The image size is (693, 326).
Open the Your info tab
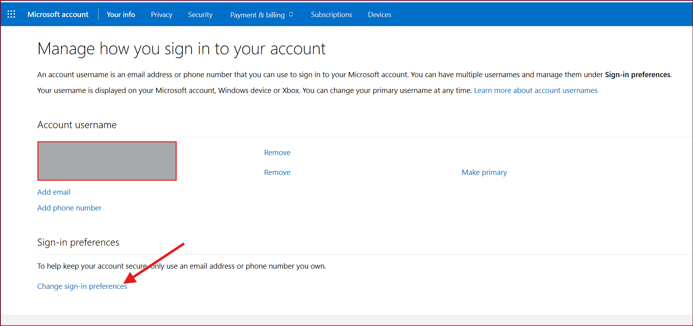(121, 14)
